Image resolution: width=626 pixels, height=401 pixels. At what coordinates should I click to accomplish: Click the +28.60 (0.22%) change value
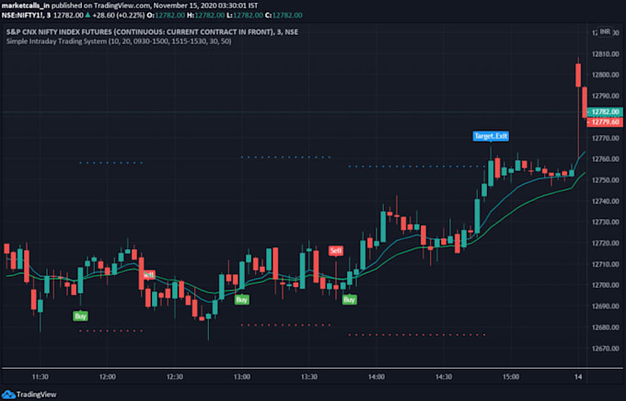coord(118,15)
